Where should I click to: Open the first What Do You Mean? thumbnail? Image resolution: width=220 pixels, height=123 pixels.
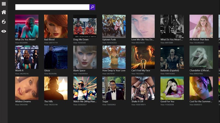[27, 26]
